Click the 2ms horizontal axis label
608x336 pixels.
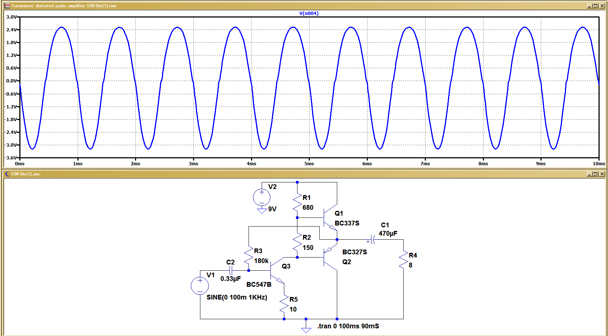[x=135, y=164]
